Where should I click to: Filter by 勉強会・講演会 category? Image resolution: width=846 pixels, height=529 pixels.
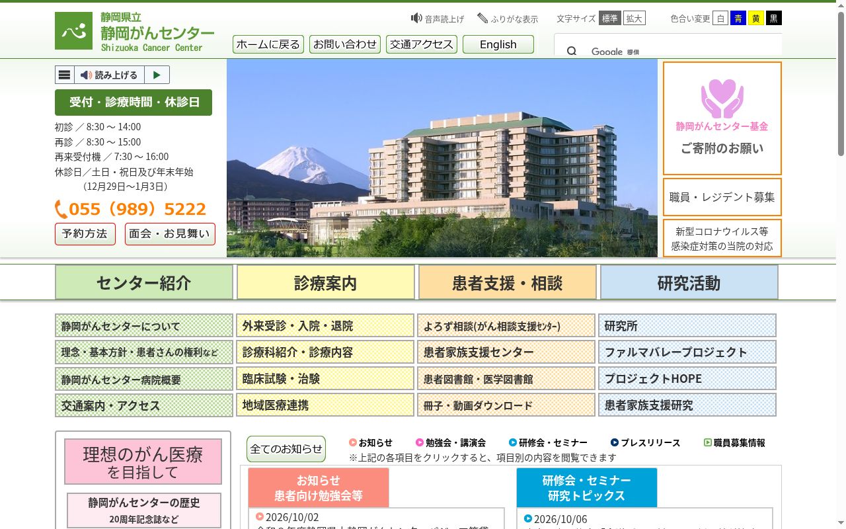tap(451, 442)
